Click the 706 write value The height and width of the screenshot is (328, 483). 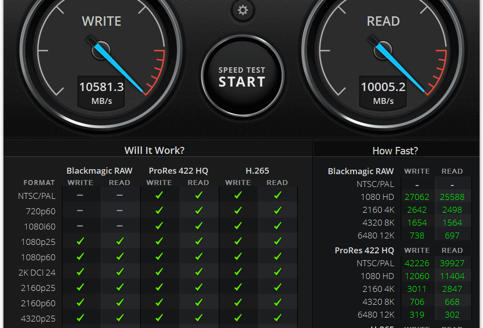coord(417,302)
